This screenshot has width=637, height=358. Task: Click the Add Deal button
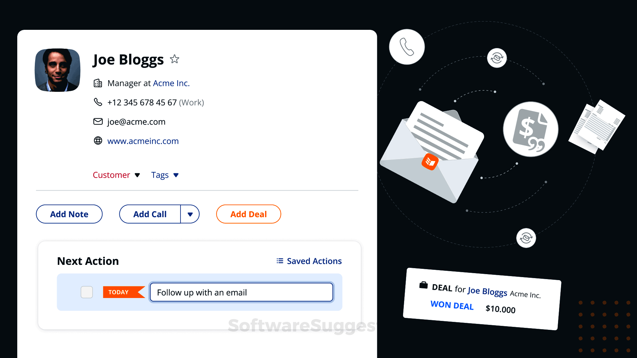click(248, 214)
